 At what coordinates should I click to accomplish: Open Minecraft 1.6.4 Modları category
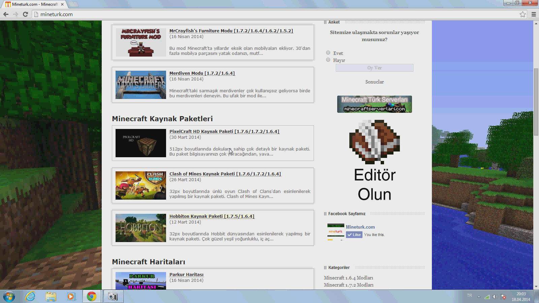coord(348,278)
